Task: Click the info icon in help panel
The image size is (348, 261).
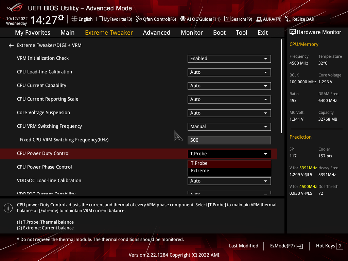Action: click(8, 208)
